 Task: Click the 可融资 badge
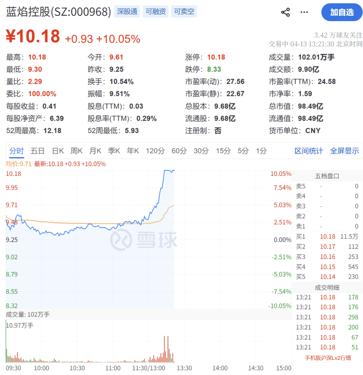pyautogui.click(x=155, y=11)
